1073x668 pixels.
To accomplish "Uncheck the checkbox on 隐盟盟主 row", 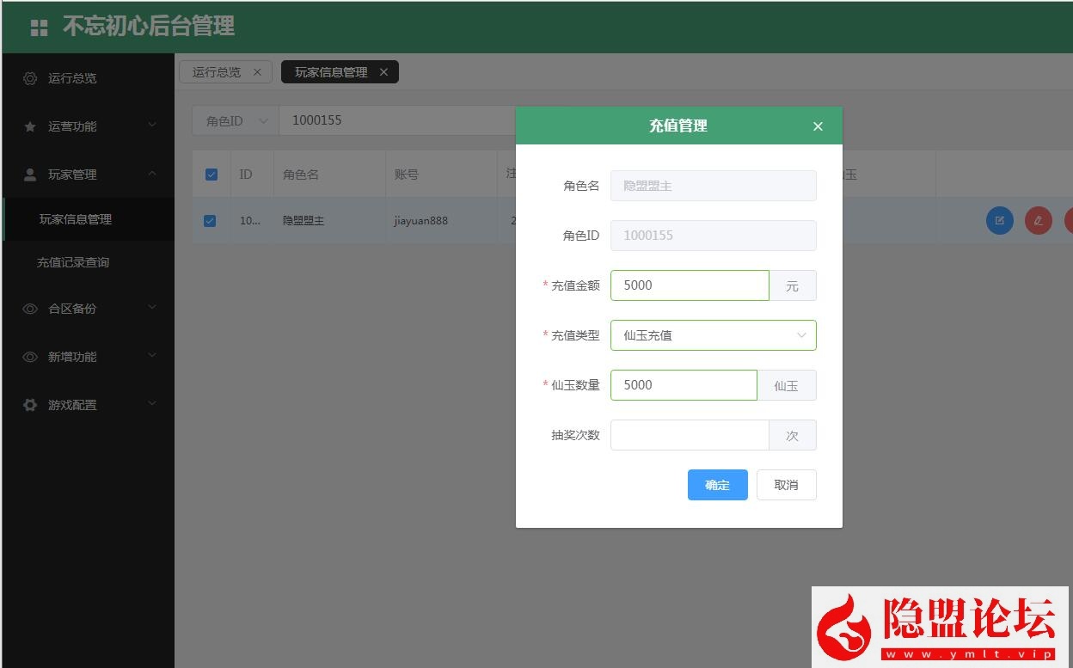I will tap(211, 220).
